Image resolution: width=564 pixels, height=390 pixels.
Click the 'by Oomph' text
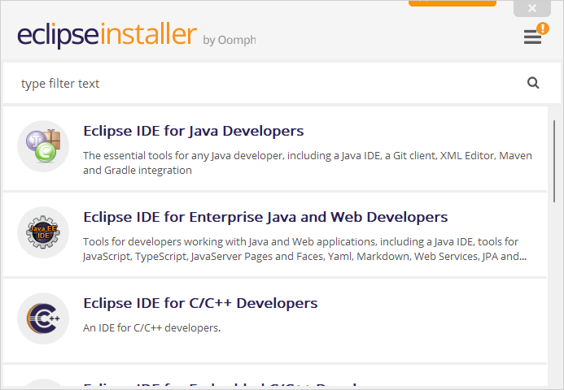pos(230,40)
